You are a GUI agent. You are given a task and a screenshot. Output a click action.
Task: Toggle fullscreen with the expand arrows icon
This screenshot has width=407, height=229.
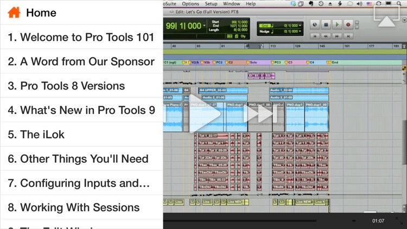(x=399, y=221)
